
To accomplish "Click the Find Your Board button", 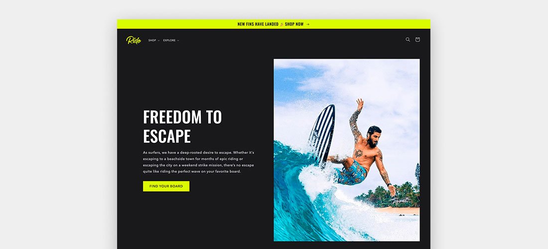I will (x=166, y=186).
